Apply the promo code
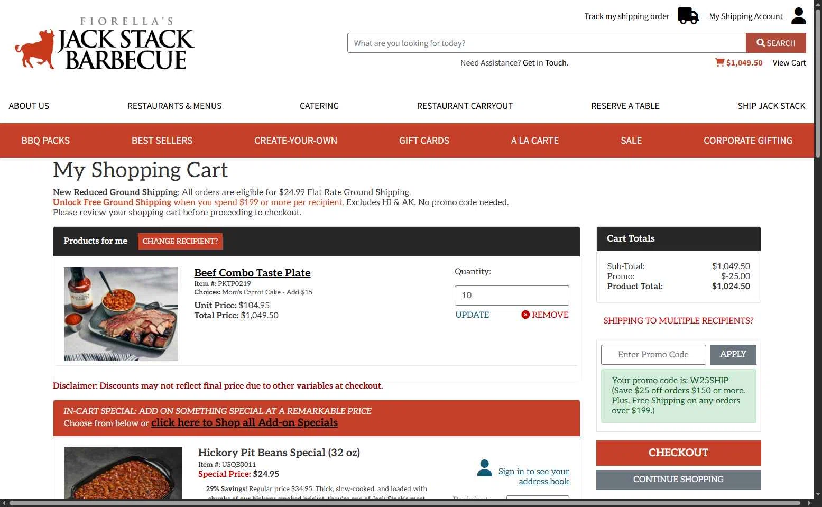Viewport: 822px width, 507px height. pos(733,355)
